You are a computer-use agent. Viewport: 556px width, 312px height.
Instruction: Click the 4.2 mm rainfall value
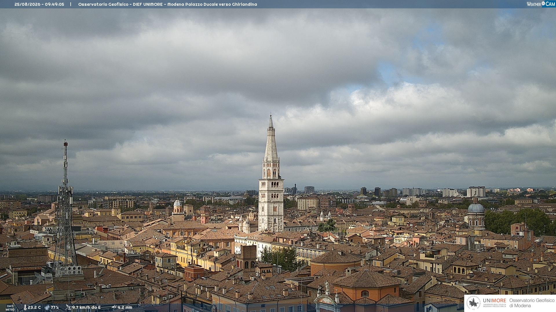click(125, 307)
